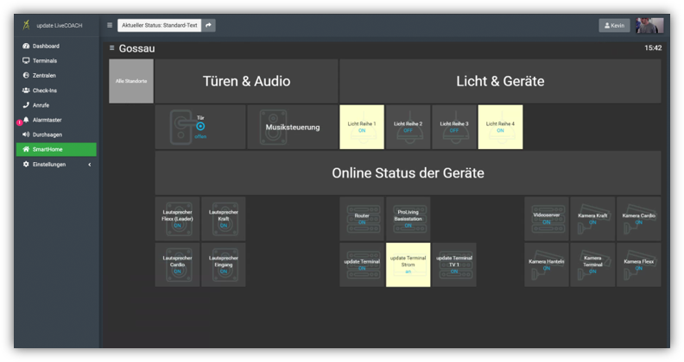Click the Dashboard gauge icon
The width and height of the screenshot is (684, 362).
[x=26, y=46]
